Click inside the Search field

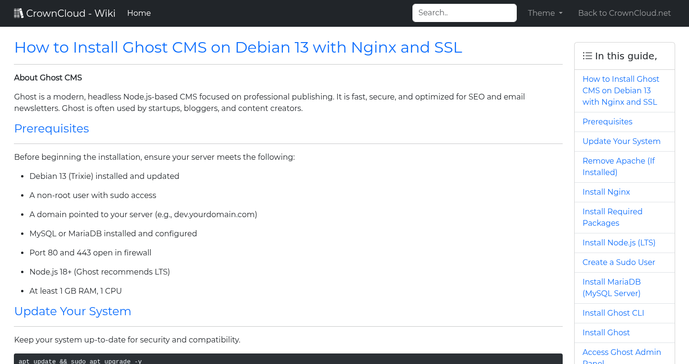pyautogui.click(x=464, y=12)
